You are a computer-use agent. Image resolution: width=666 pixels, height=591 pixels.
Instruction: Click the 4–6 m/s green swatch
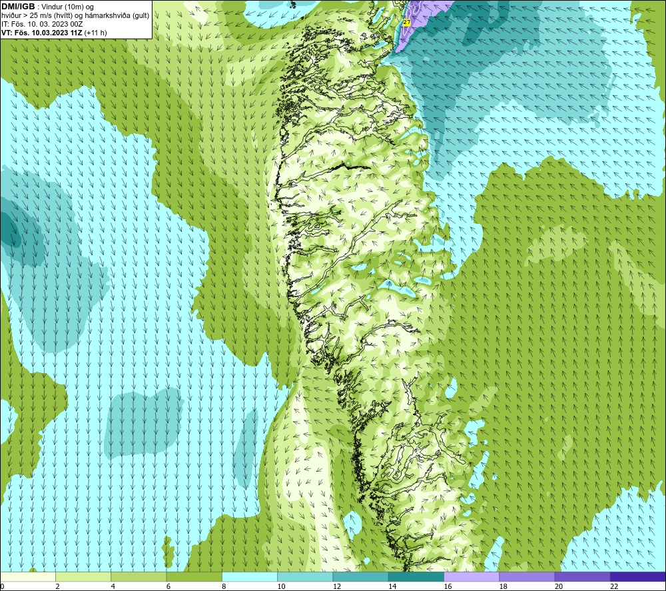(139, 576)
